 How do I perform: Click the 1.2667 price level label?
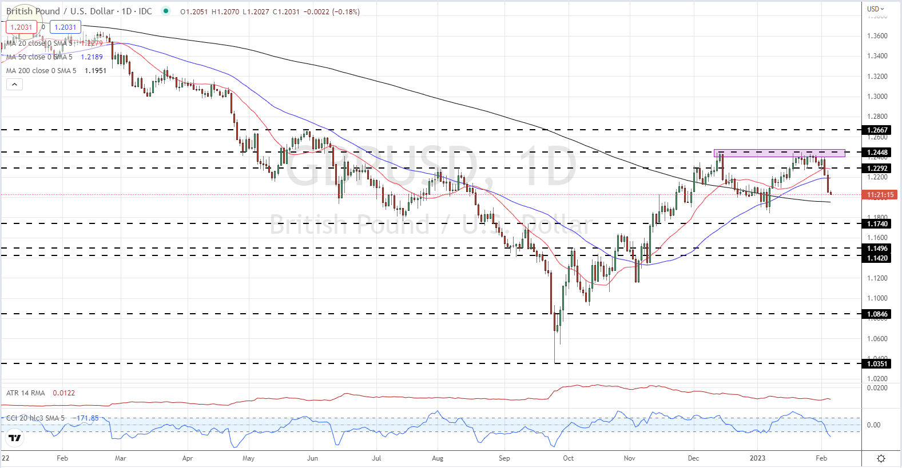coord(877,130)
